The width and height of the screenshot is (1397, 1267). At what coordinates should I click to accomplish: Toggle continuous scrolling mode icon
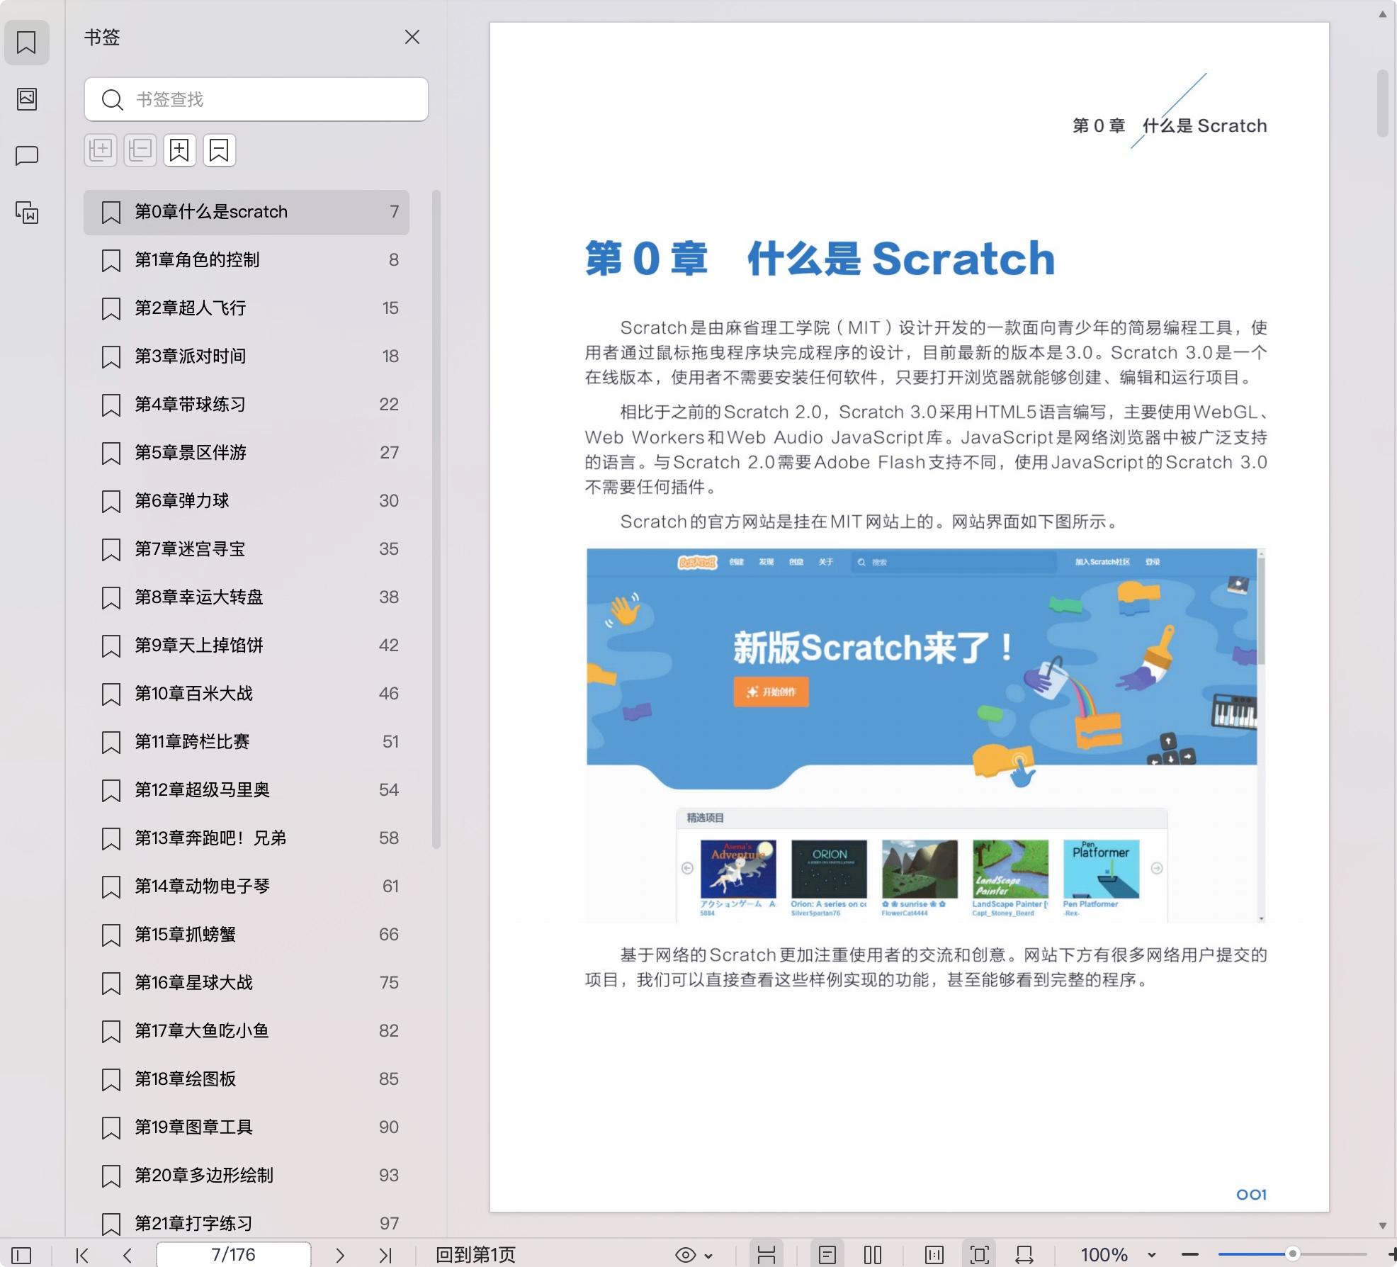coord(767,1255)
